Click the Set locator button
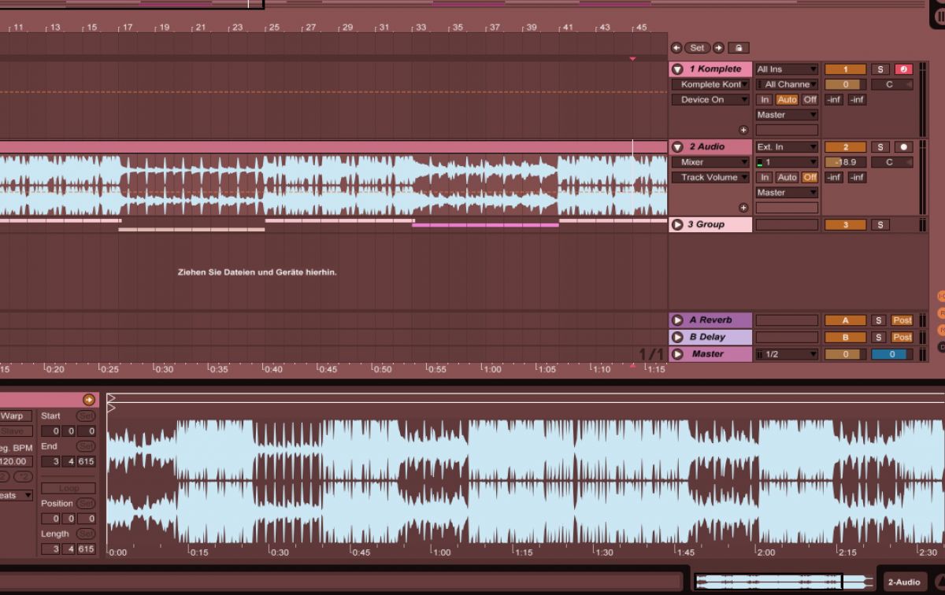The height and width of the screenshot is (595, 945). tap(697, 48)
